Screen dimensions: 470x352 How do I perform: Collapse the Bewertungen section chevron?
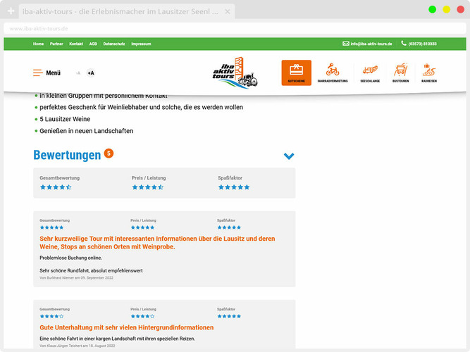click(x=289, y=156)
